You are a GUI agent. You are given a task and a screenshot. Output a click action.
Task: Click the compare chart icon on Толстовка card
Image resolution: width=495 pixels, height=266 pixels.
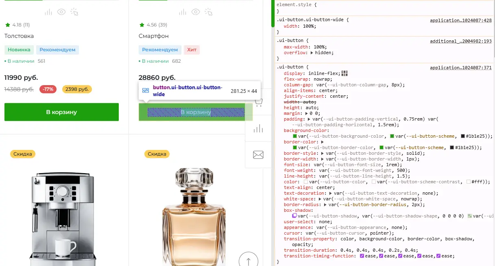click(48, 12)
